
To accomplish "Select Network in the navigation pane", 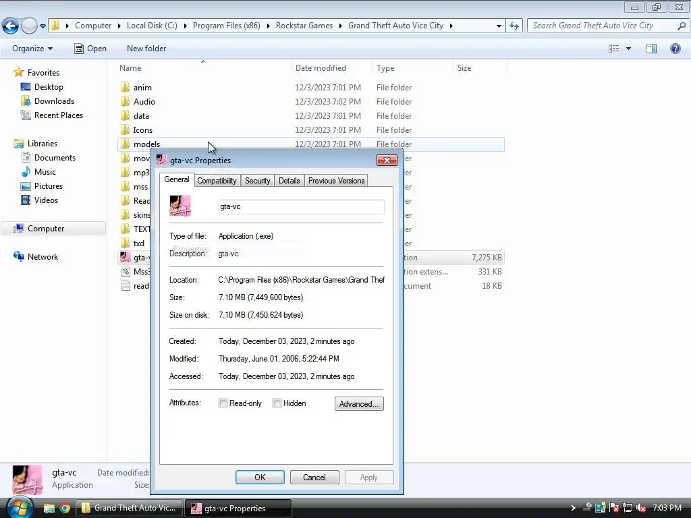I will click(43, 256).
